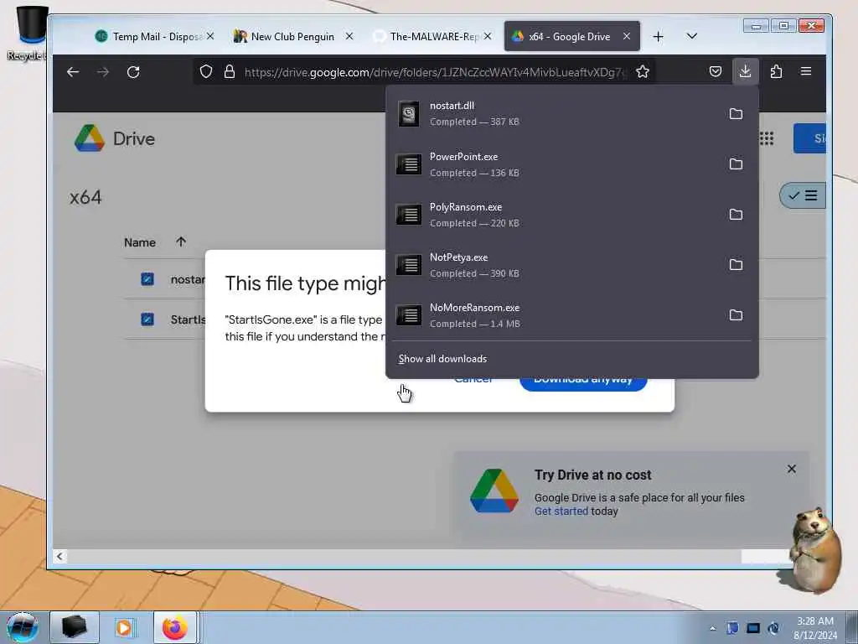The image size is (858, 644).
Task: Switch Drive layout with list view toggle
Action: coord(804,195)
